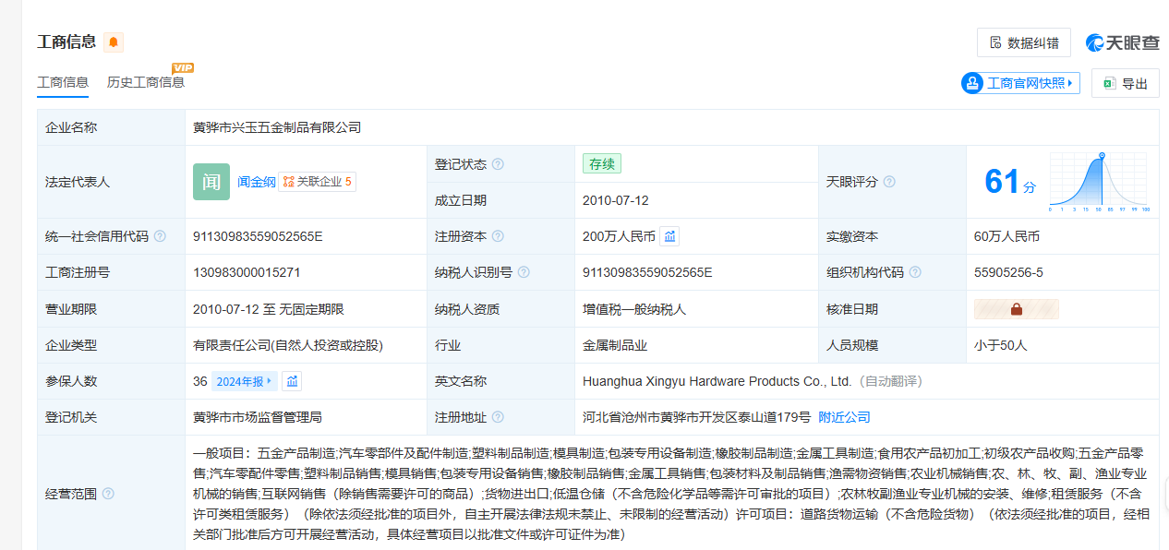Click the 数据纠错 data correction button
The image size is (1169, 550).
pyautogui.click(x=1023, y=42)
